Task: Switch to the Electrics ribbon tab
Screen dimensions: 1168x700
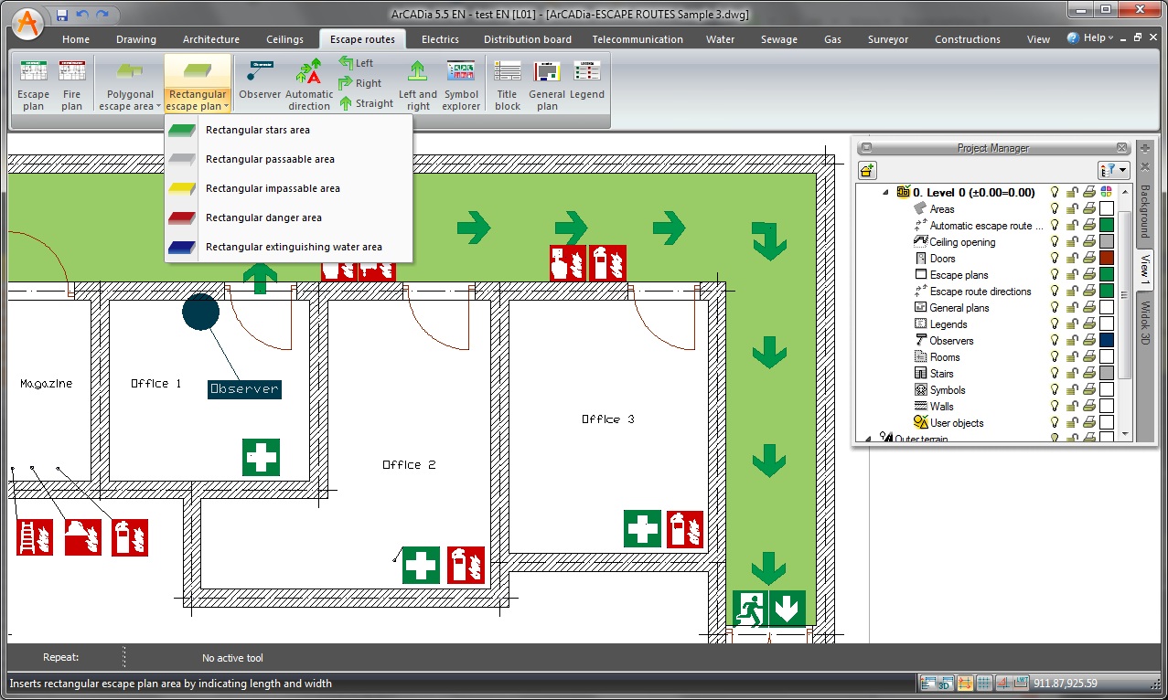Action: (440, 39)
